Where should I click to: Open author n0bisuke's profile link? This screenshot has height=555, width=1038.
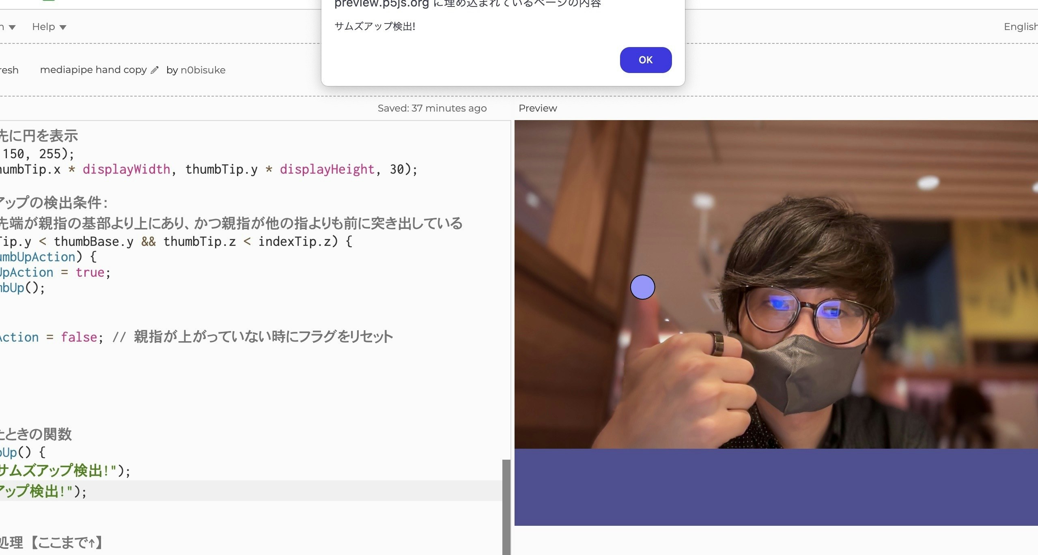click(x=202, y=70)
